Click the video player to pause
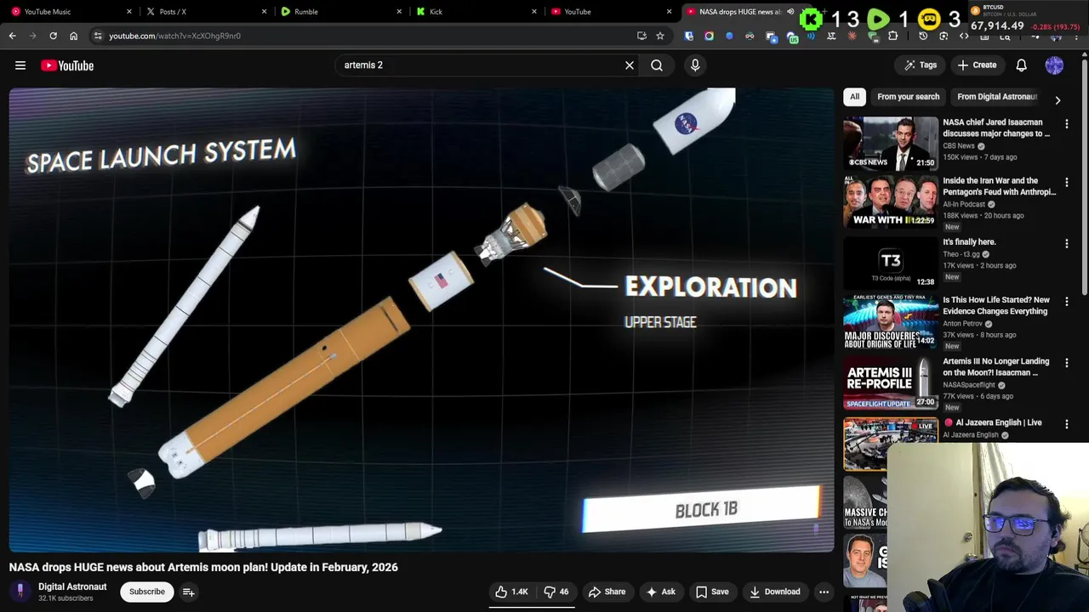This screenshot has height=612, width=1089. click(x=421, y=319)
